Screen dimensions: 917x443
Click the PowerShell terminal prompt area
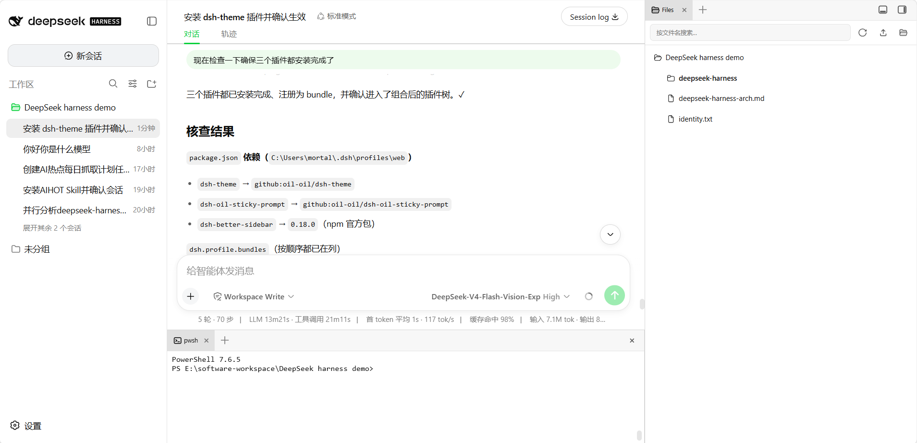pyautogui.click(x=272, y=369)
